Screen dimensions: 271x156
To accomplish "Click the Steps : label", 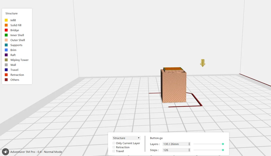I will [154, 150].
